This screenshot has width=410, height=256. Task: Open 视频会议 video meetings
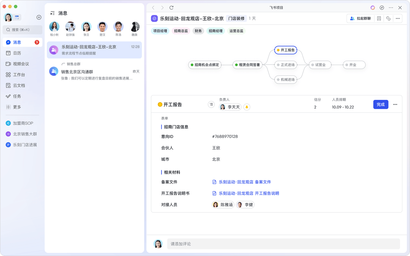(x=22, y=64)
